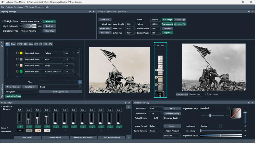The height and width of the screenshot is (143, 255).
Task: Toggle Front Lit lighting
Action: tap(50, 21)
